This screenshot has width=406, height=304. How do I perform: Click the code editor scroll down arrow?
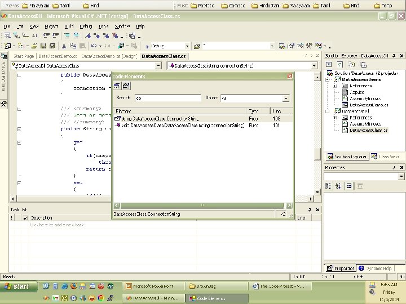click(317, 192)
